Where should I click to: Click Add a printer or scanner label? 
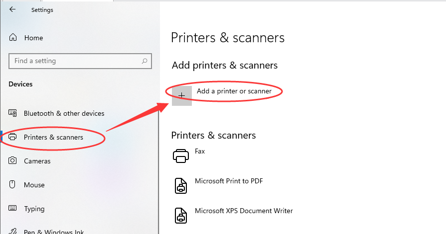click(x=234, y=91)
